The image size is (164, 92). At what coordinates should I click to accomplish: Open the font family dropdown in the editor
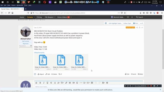59,83
